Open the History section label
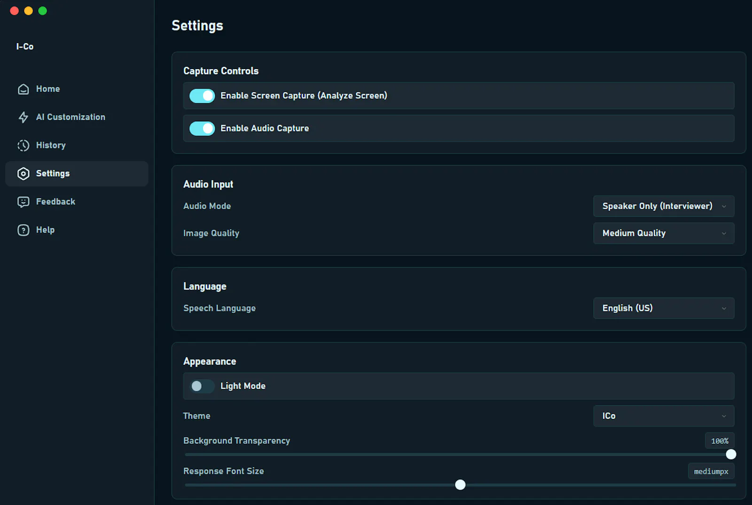The height and width of the screenshot is (505, 752). click(x=51, y=145)
